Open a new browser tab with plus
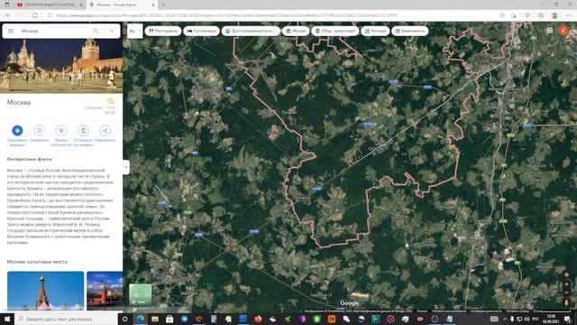577x325 pixels. pyautogui.click(x=163, y=5)
